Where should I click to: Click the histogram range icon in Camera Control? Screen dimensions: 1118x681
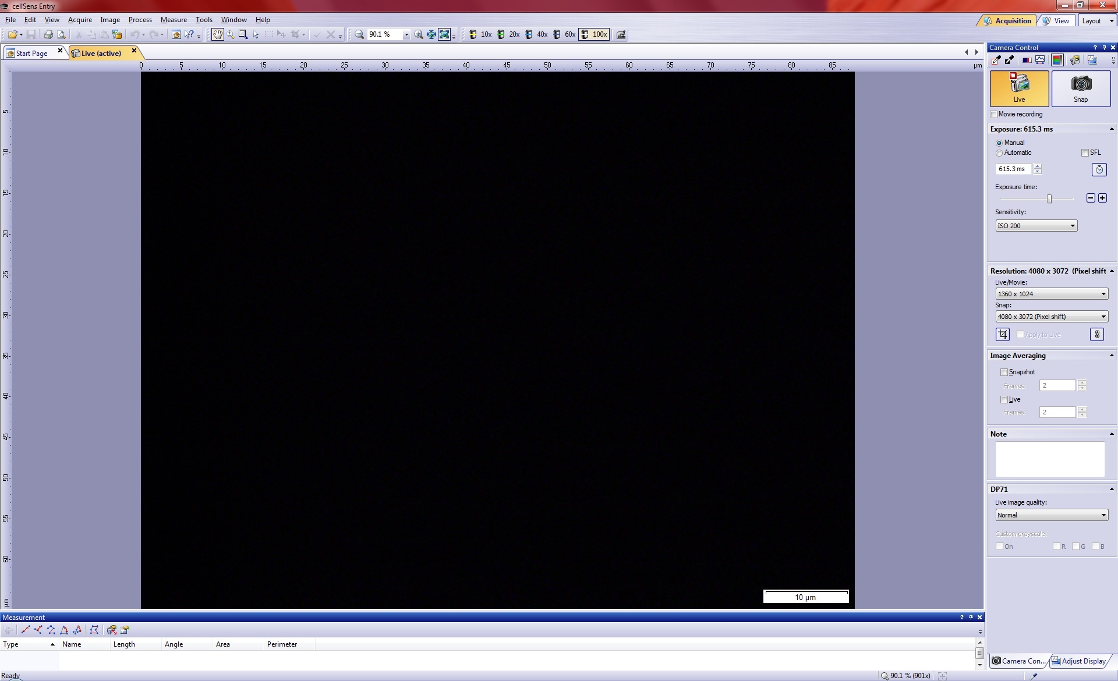pos(1040,60)
